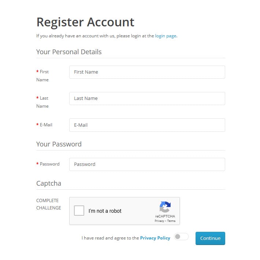The image size is (260, 260).
Task: Click the COMPLETE CHALLENGE label
Action: (x=49, y=204)
